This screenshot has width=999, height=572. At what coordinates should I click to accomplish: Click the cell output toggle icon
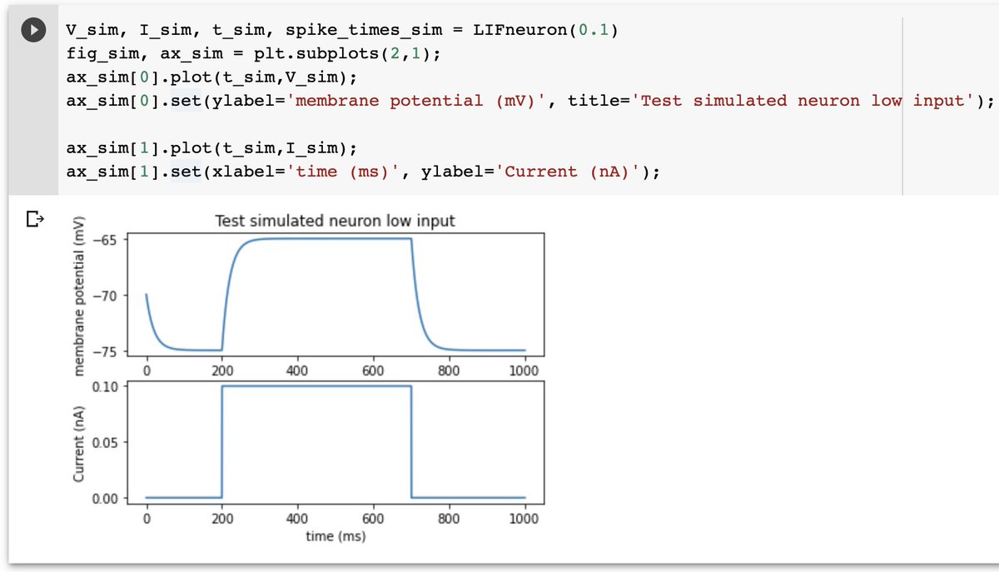(x=34, y=221)
